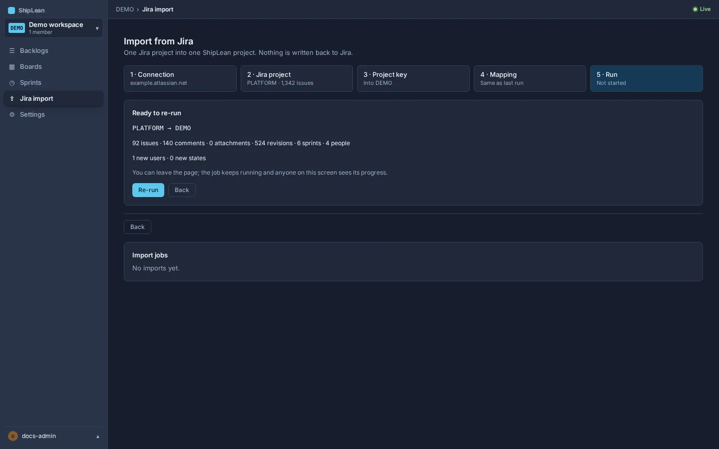
Task: Click the Back button above Import jobs
Action: click(137, 227)
